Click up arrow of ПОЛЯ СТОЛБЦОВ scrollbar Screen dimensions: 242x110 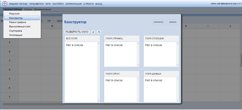point(177,43)
